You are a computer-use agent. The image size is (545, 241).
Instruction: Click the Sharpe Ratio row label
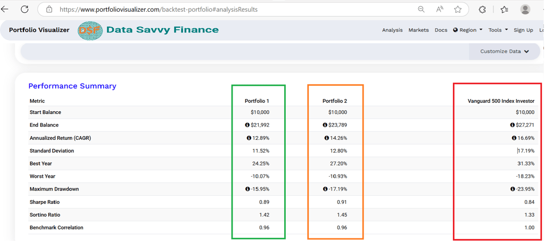[45, 202]
